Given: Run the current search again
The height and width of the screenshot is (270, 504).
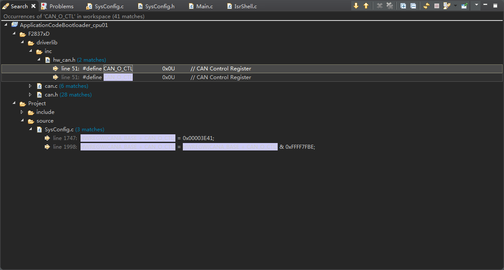Looking at the screenshot, I should click(x=427, y=6).
